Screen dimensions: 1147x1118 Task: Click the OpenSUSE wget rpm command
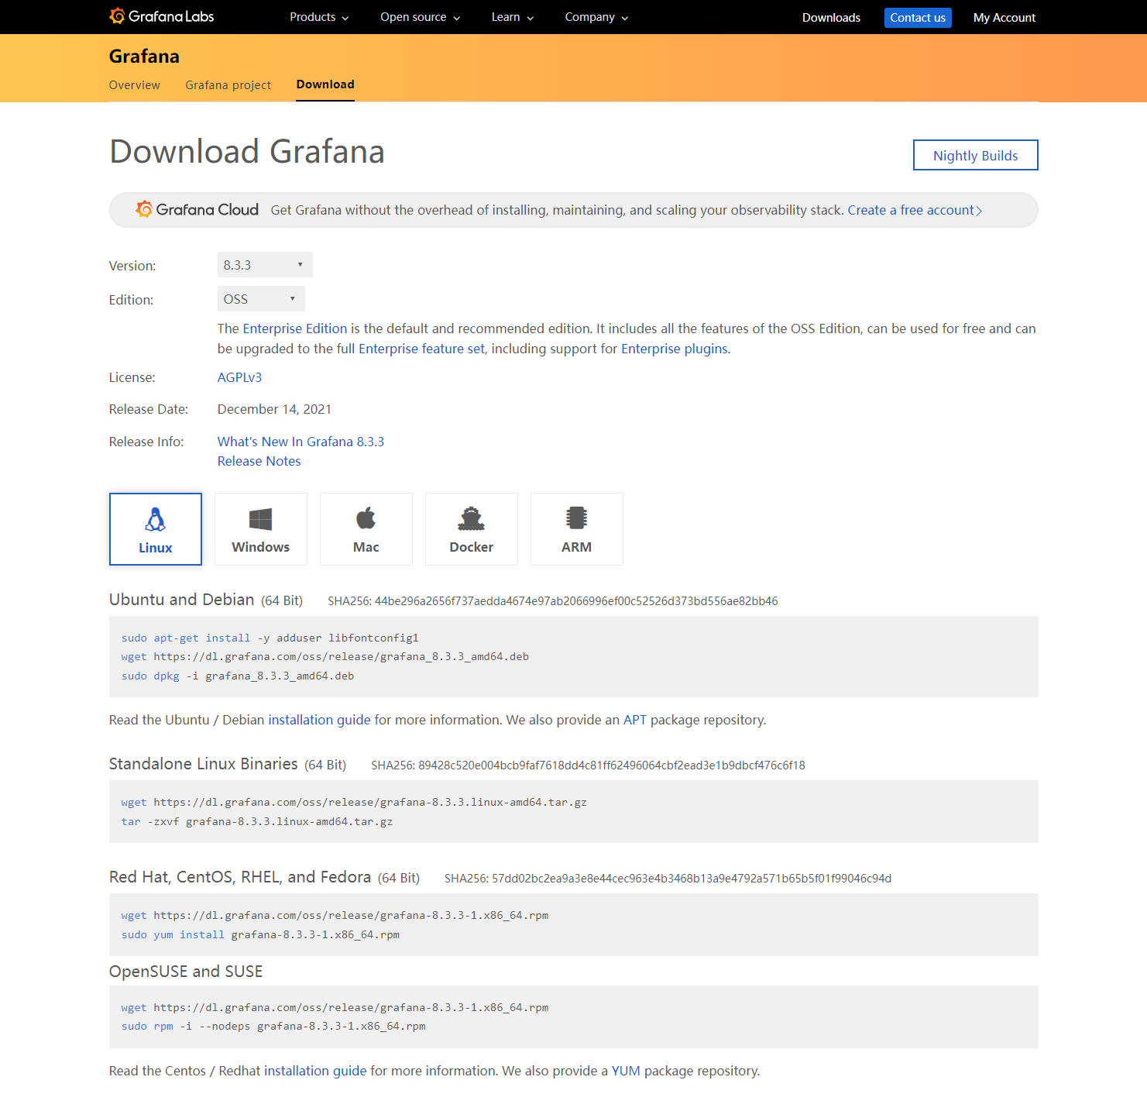tap(335, 1007)
